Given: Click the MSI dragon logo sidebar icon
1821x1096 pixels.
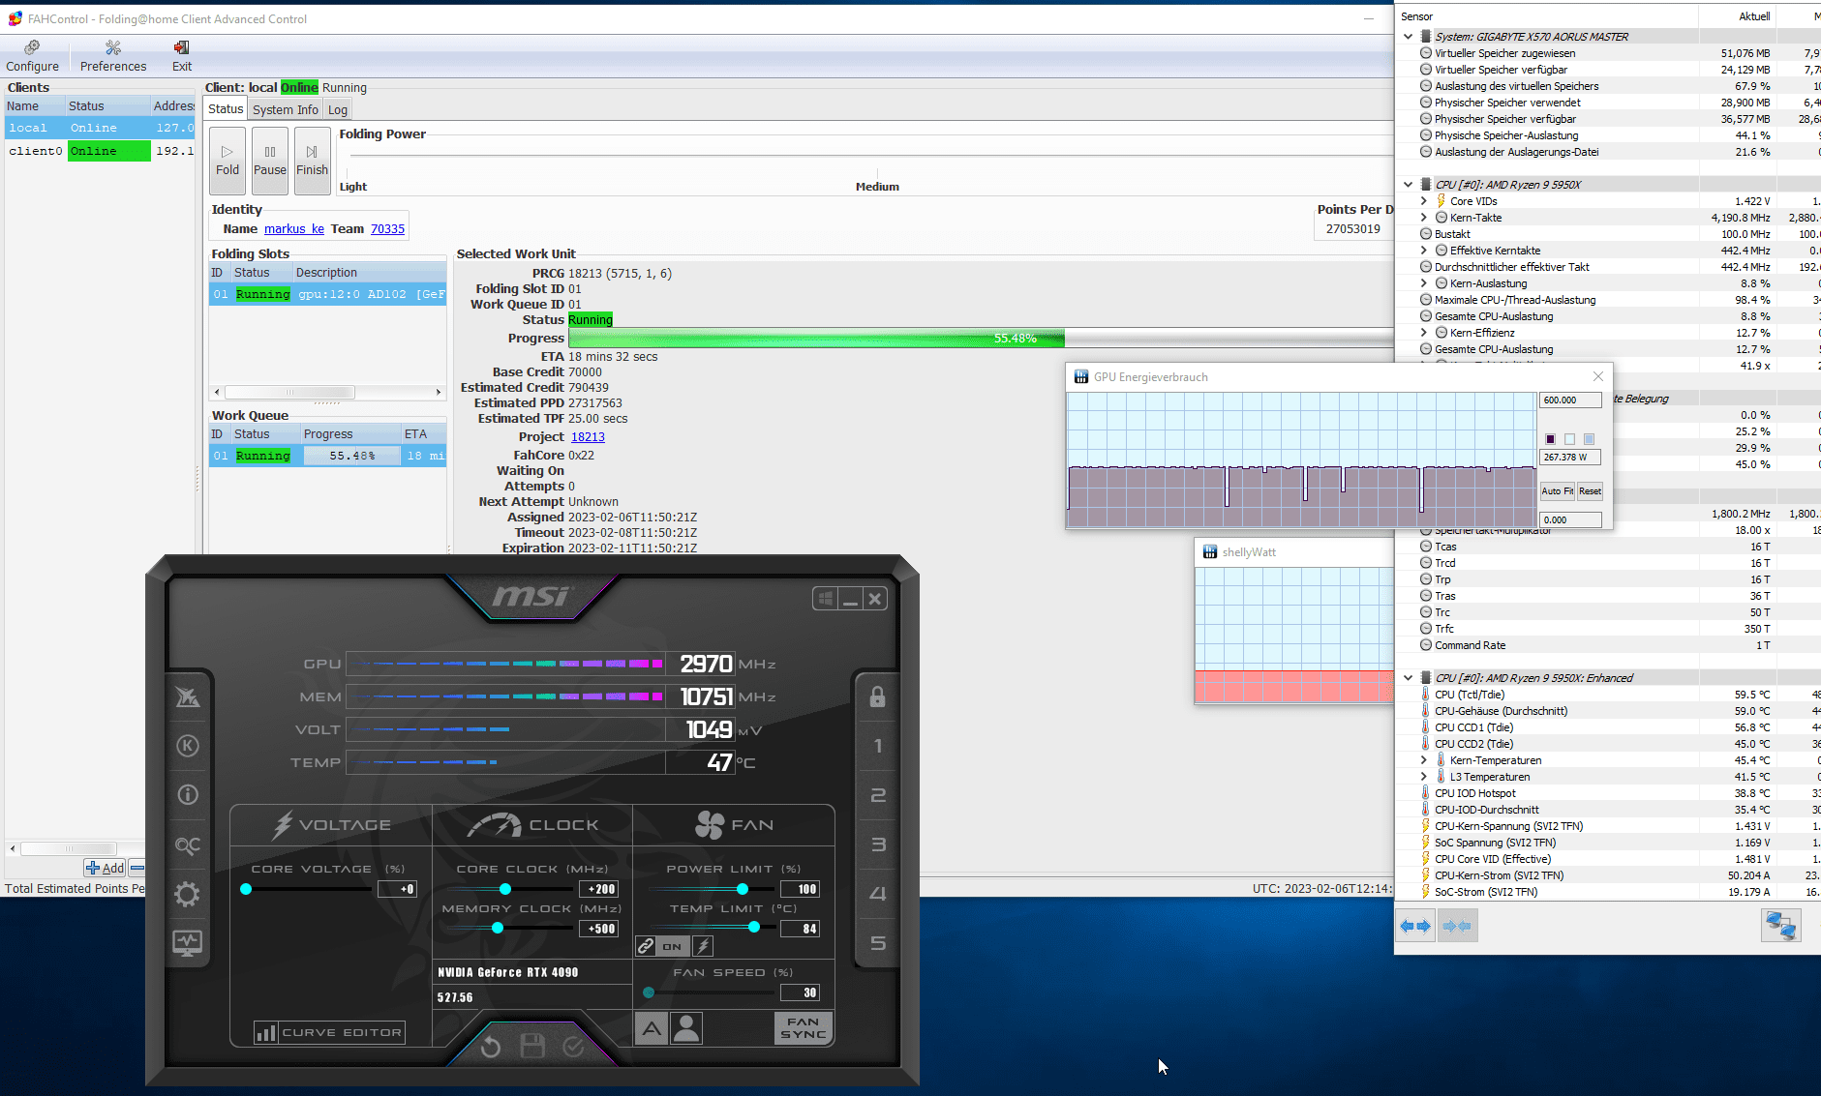Looking at the screenshot, I should (188, 696).
